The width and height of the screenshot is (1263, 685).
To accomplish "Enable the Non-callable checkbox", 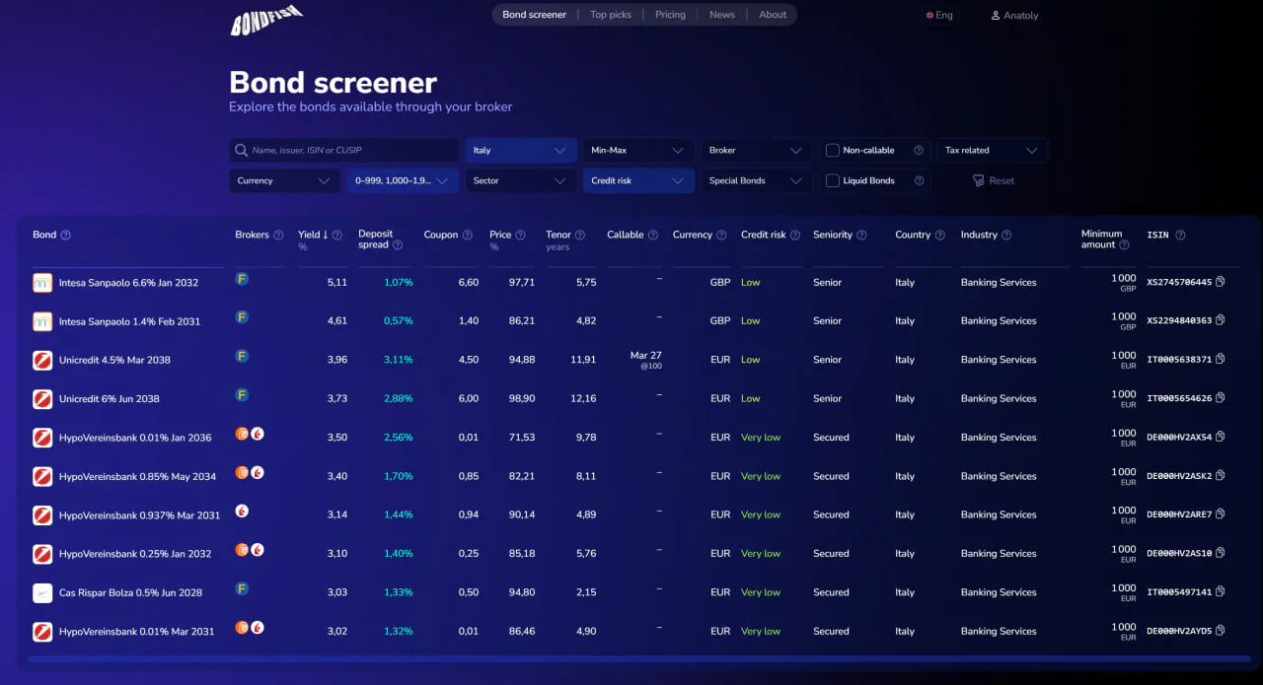I will pyautogui.click(x=833, y=151).
